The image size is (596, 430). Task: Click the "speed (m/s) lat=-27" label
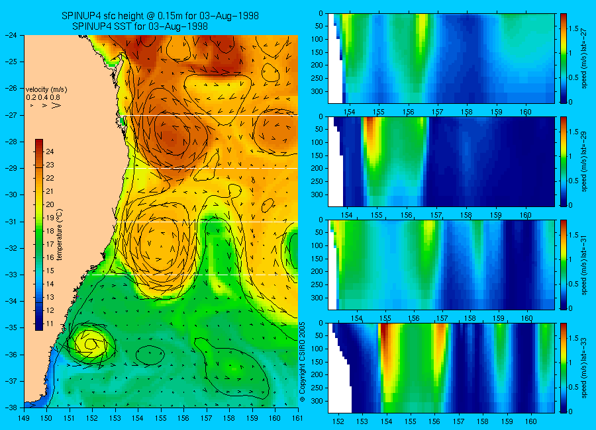click(584, 58)
